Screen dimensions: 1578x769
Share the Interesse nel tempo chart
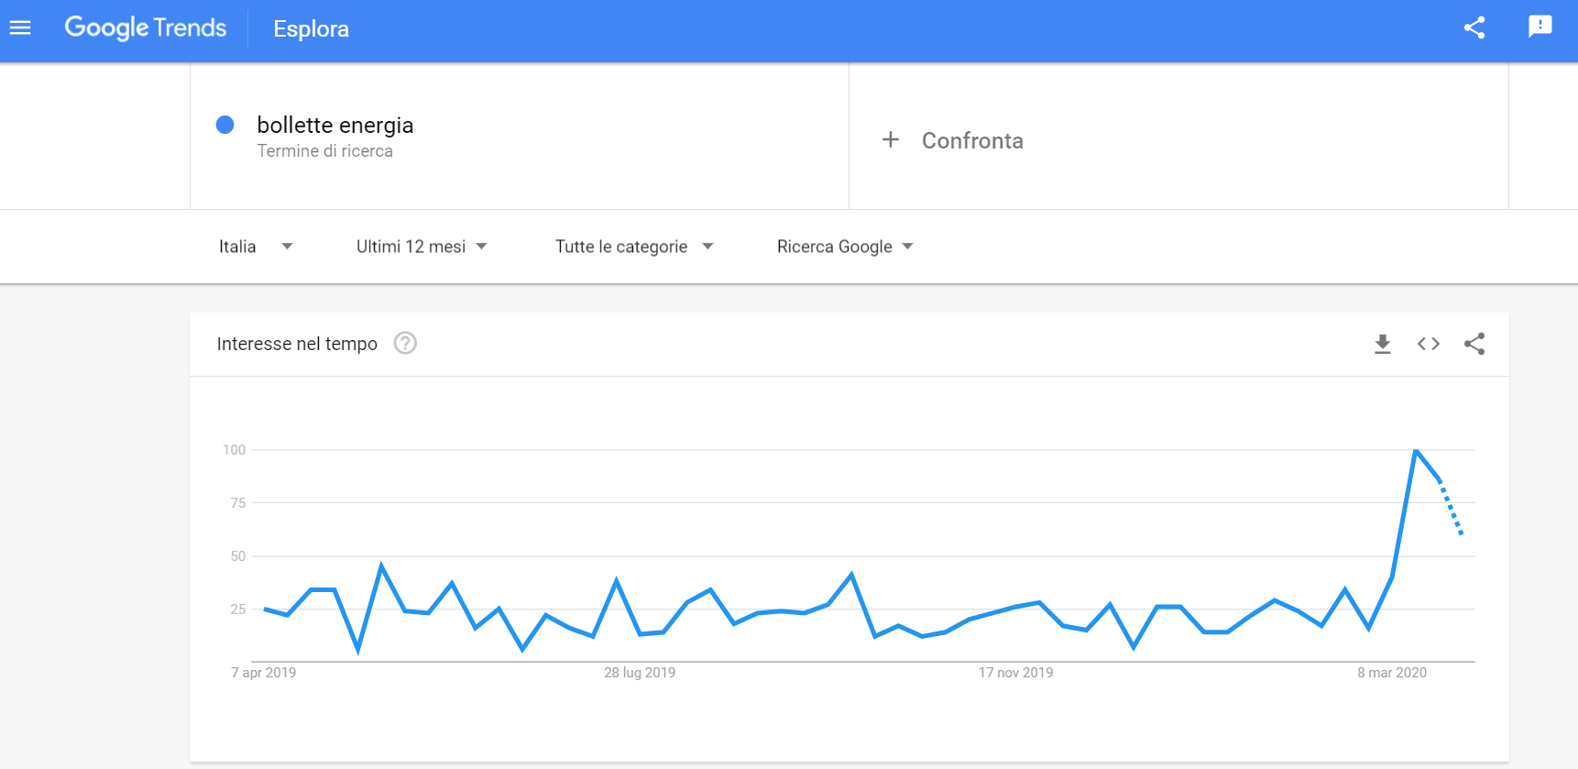[x=1474, y=344]
